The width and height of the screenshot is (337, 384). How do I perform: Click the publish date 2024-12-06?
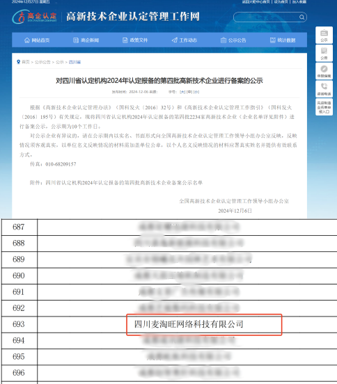(x=139, y=92)
